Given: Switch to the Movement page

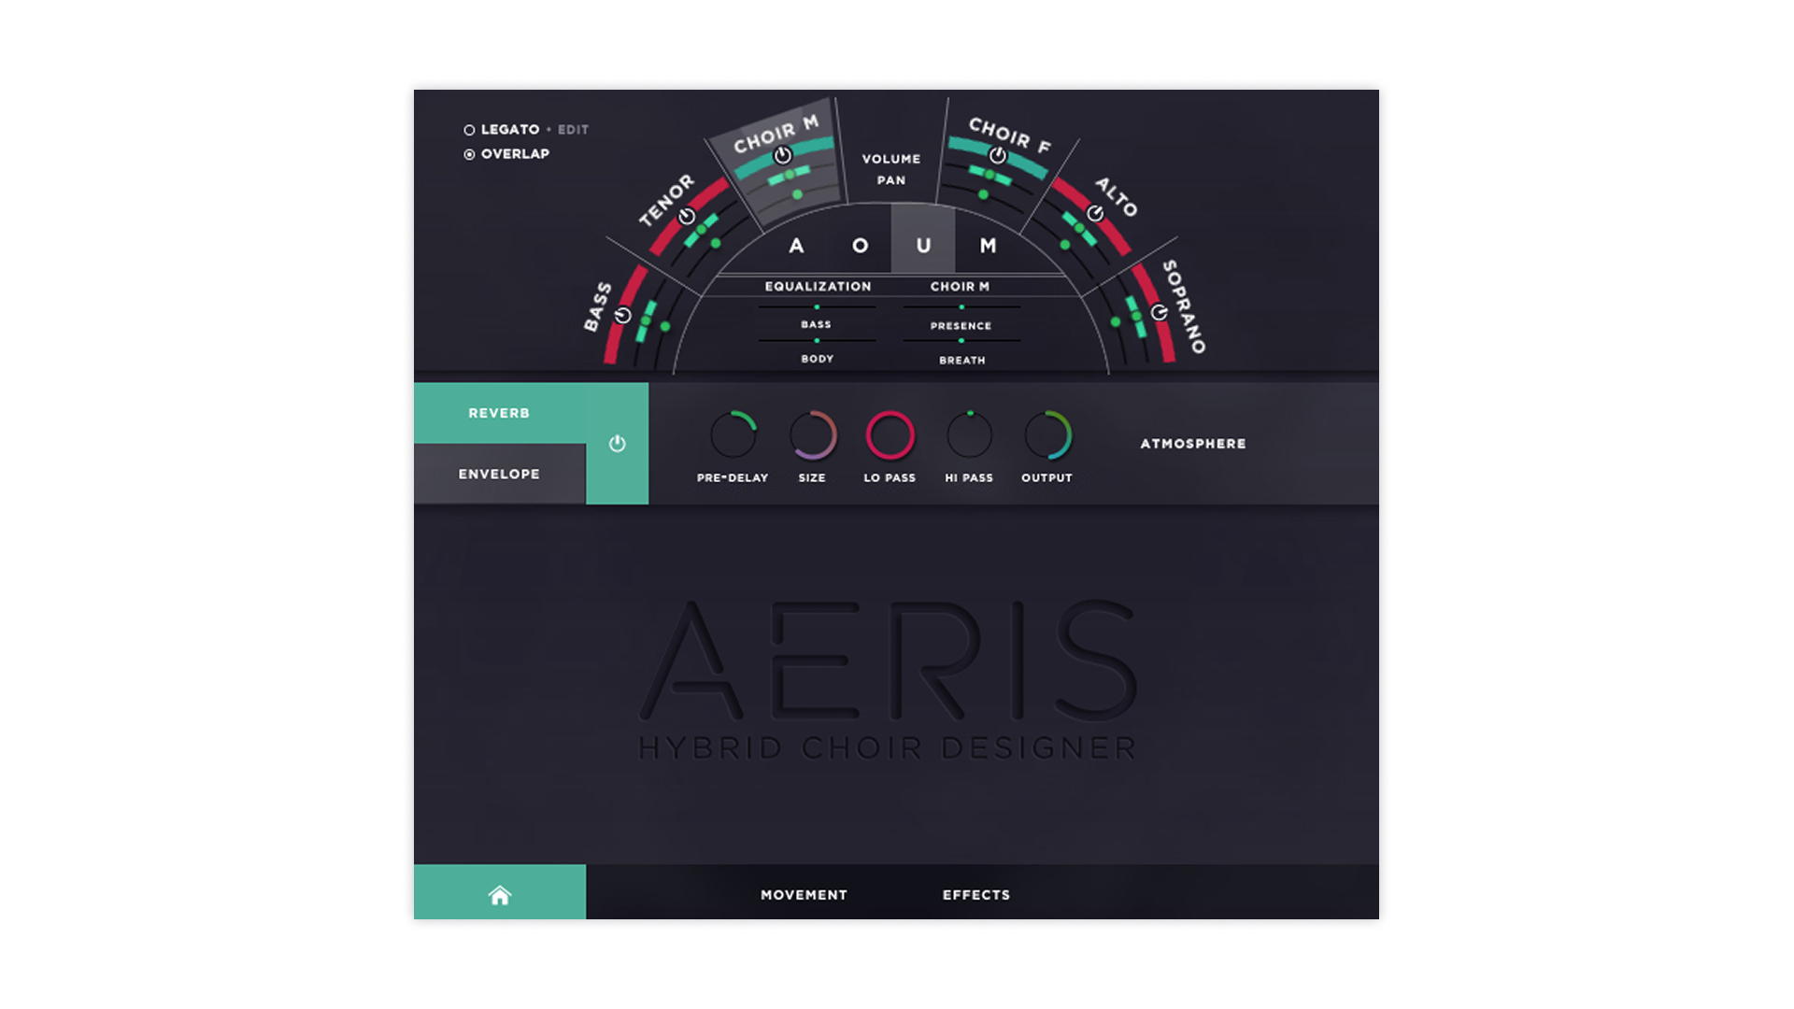Looking at the screenshot, I should coord(804,895).
